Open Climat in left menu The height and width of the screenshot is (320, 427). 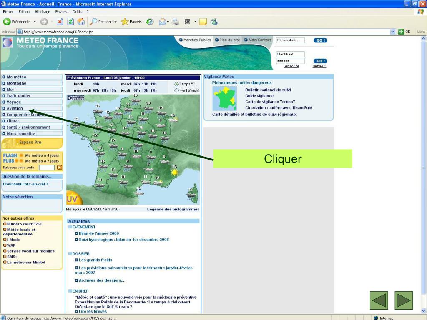pyautogui.click(x=32, y=121)
